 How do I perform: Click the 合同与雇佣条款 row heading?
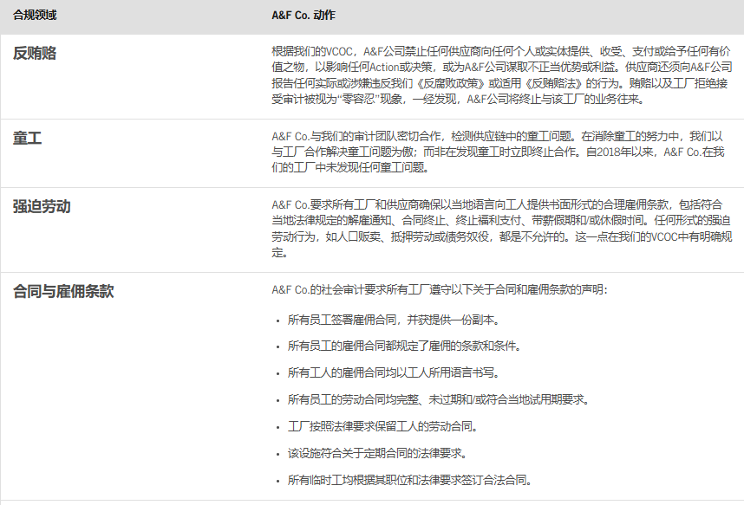63,291
